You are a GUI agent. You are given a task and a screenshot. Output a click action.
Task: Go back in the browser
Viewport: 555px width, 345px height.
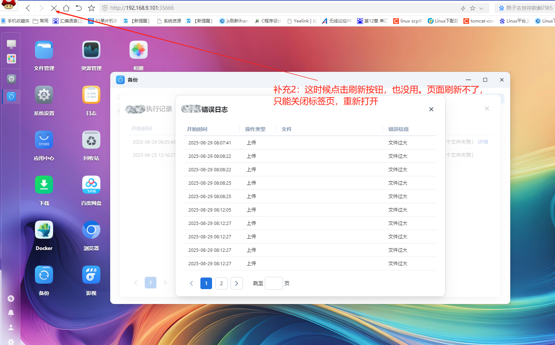pos(28,8)
